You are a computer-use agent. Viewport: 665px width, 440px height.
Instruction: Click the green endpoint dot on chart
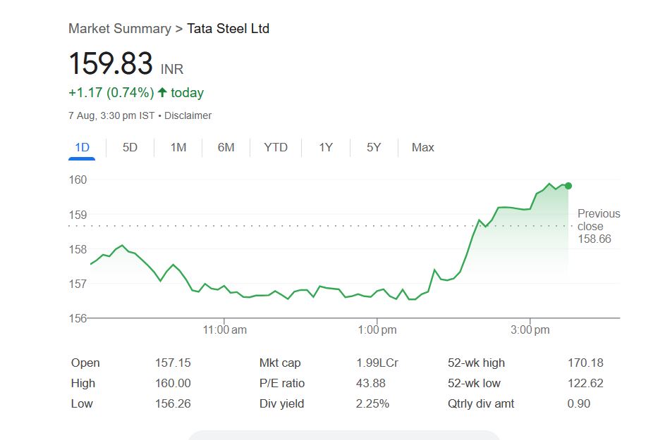click(x=568, y=186)
